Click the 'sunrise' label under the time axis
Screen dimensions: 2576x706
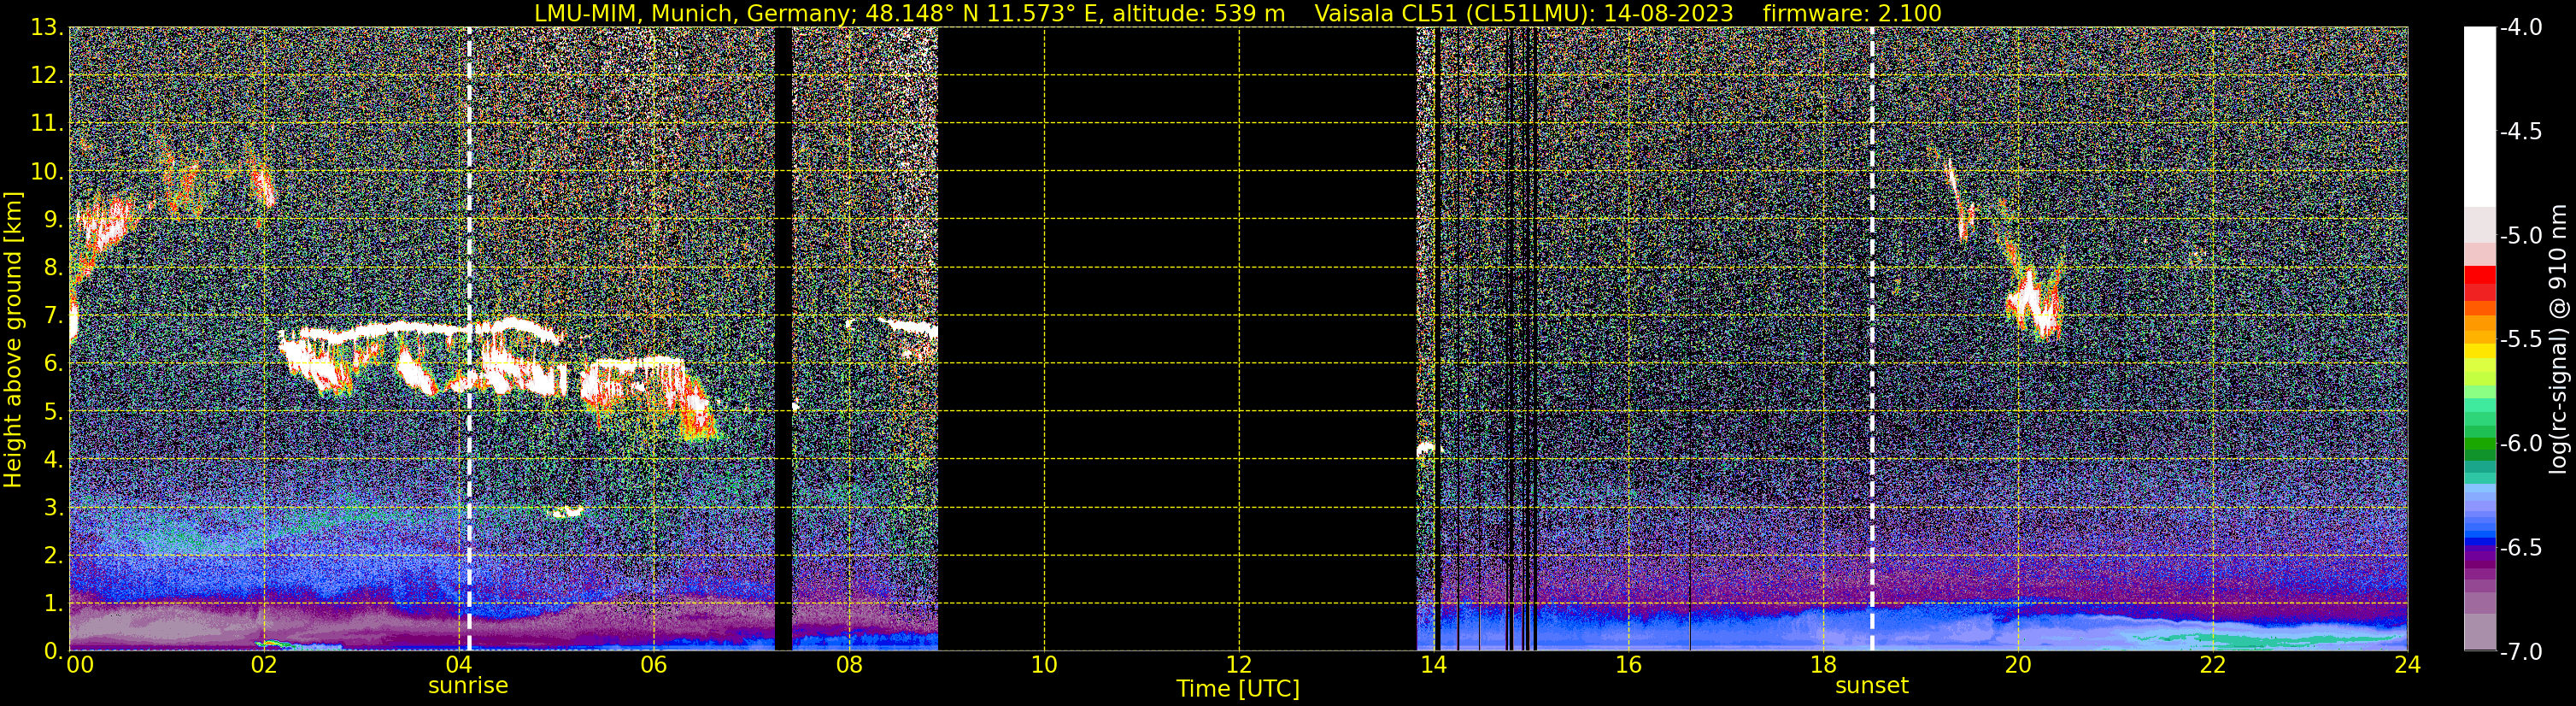[468, 686]
